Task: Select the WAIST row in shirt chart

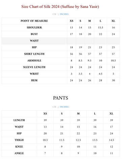Action: (x=61, y=41)
